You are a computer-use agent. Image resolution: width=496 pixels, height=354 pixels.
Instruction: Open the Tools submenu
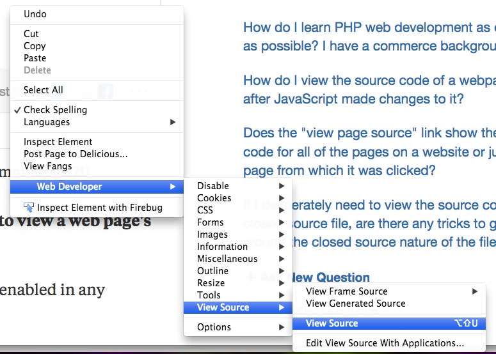point(238,295)
